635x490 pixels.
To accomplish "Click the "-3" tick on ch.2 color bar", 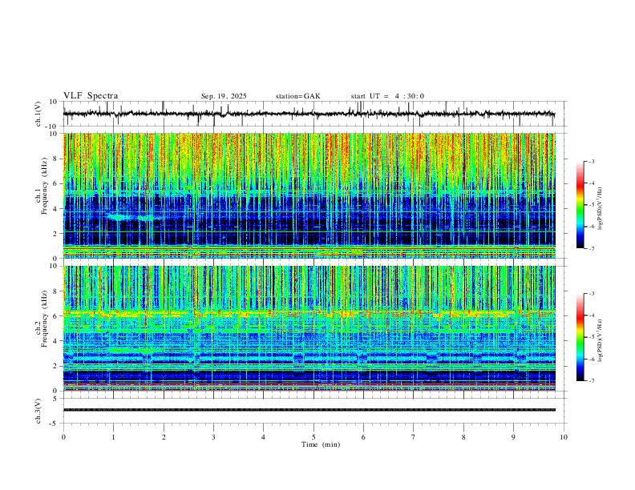I will (x=591, y=294).
